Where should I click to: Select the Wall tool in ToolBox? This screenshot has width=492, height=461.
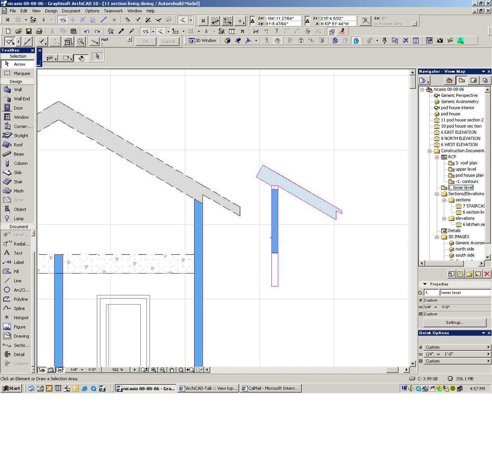[x=17, y=90]
